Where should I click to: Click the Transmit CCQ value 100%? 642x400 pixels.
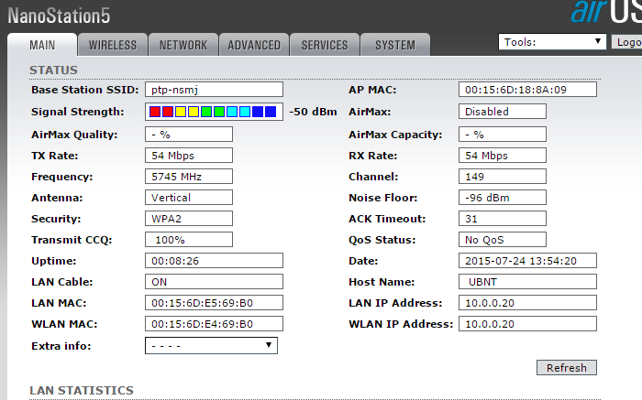[x=189, y=240]
